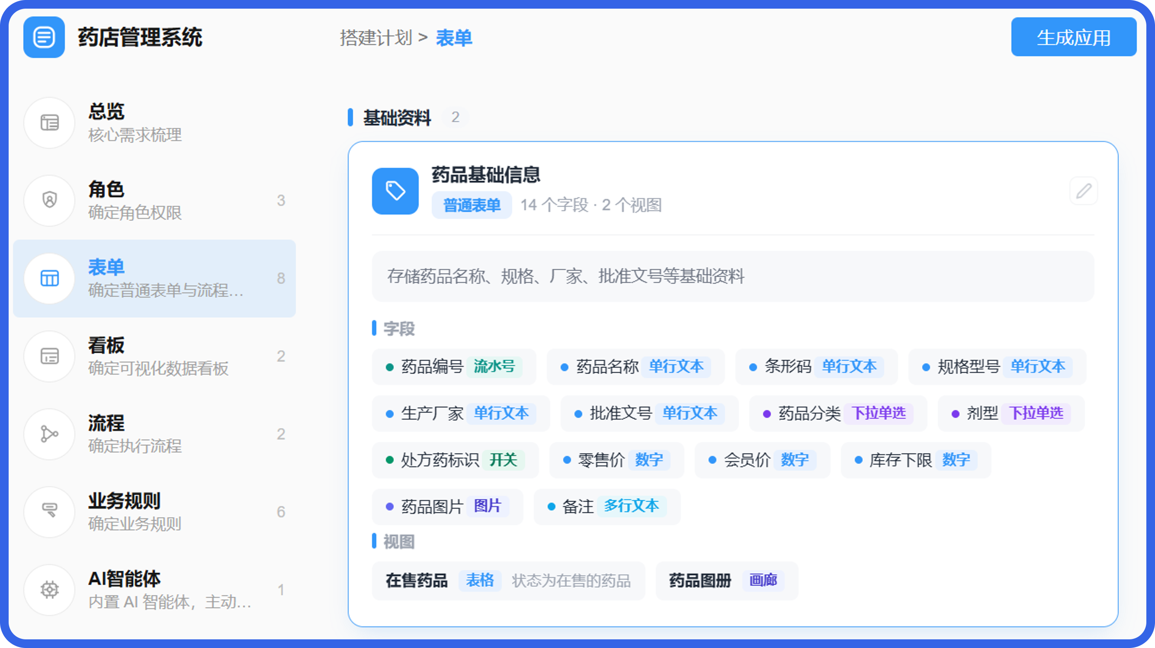Click the 备注 多行文本 field
This screenshot has width=1155, height=648.
pyautogui.click(x=607, y=506)
